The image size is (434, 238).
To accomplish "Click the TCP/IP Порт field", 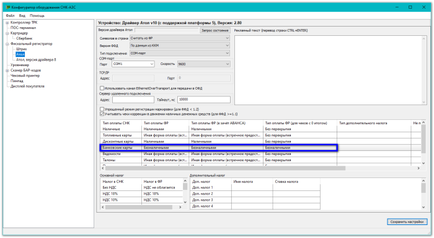I will coord(204,78).
